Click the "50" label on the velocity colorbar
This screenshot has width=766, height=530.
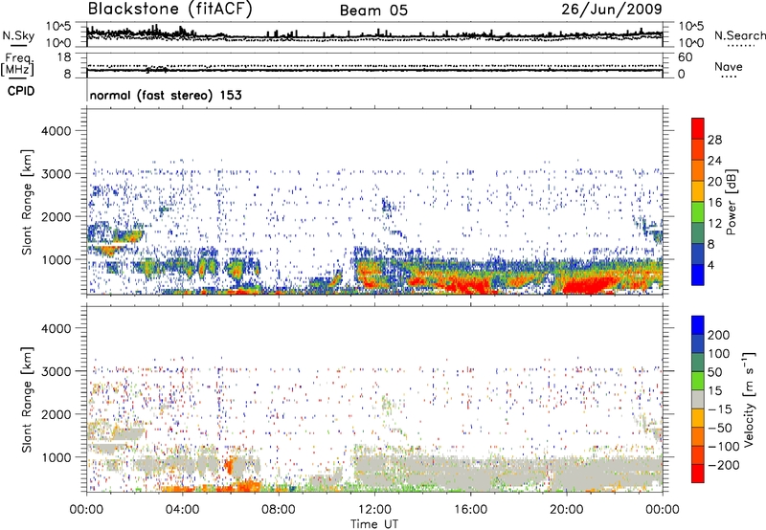point(714,372)
